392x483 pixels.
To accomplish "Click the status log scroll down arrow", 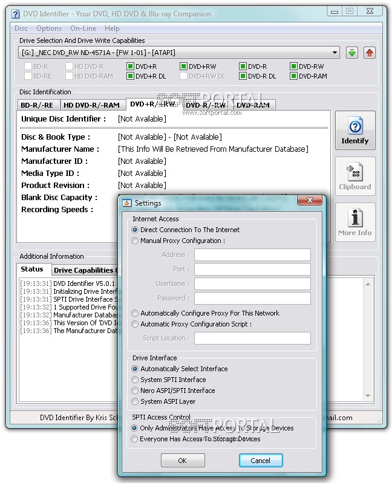I will click(368, 395).
